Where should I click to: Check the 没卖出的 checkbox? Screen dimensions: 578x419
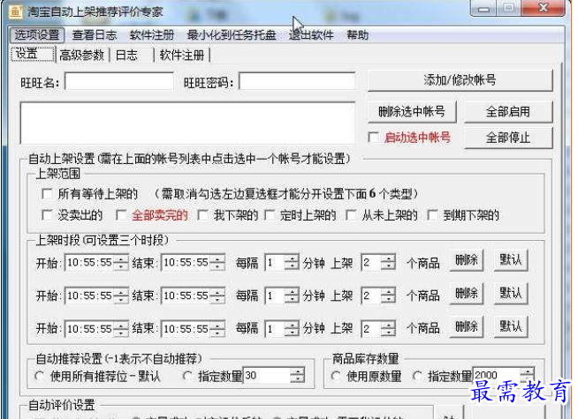tap(47, 215)
